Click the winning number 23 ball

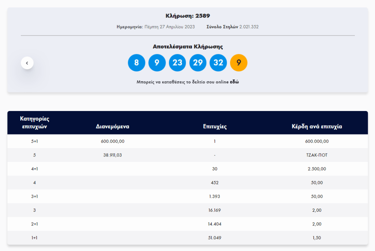click(x=178, y=63)
